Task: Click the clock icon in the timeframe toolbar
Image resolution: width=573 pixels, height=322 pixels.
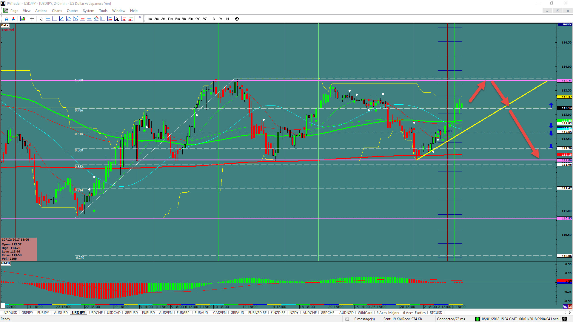Action: pos(237,19)
